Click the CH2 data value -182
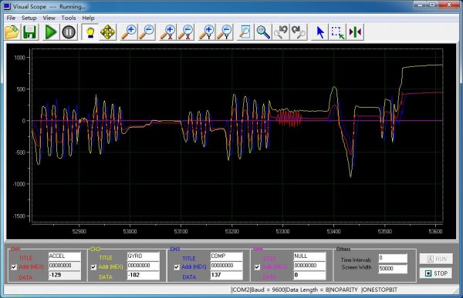The width and height of the screenshot is (463, 298). [x=144, y=275]
